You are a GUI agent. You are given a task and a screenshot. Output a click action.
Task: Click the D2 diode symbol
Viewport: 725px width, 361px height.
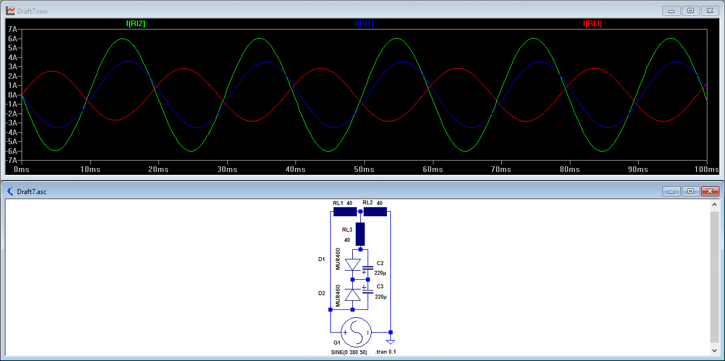pos(353,295)
